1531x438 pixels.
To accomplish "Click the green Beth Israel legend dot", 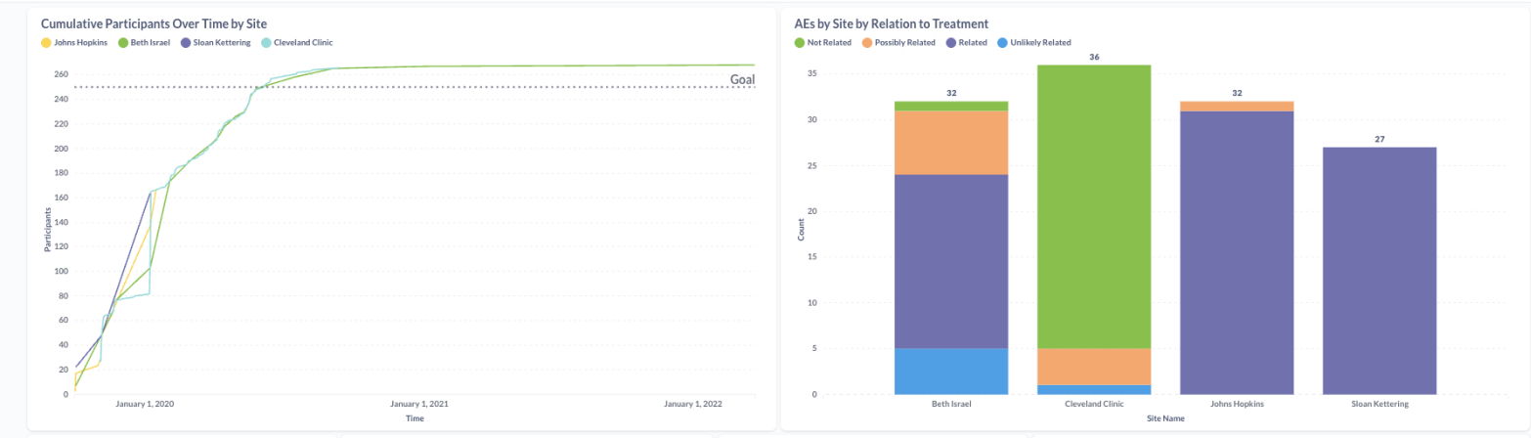I will (122, 43).
